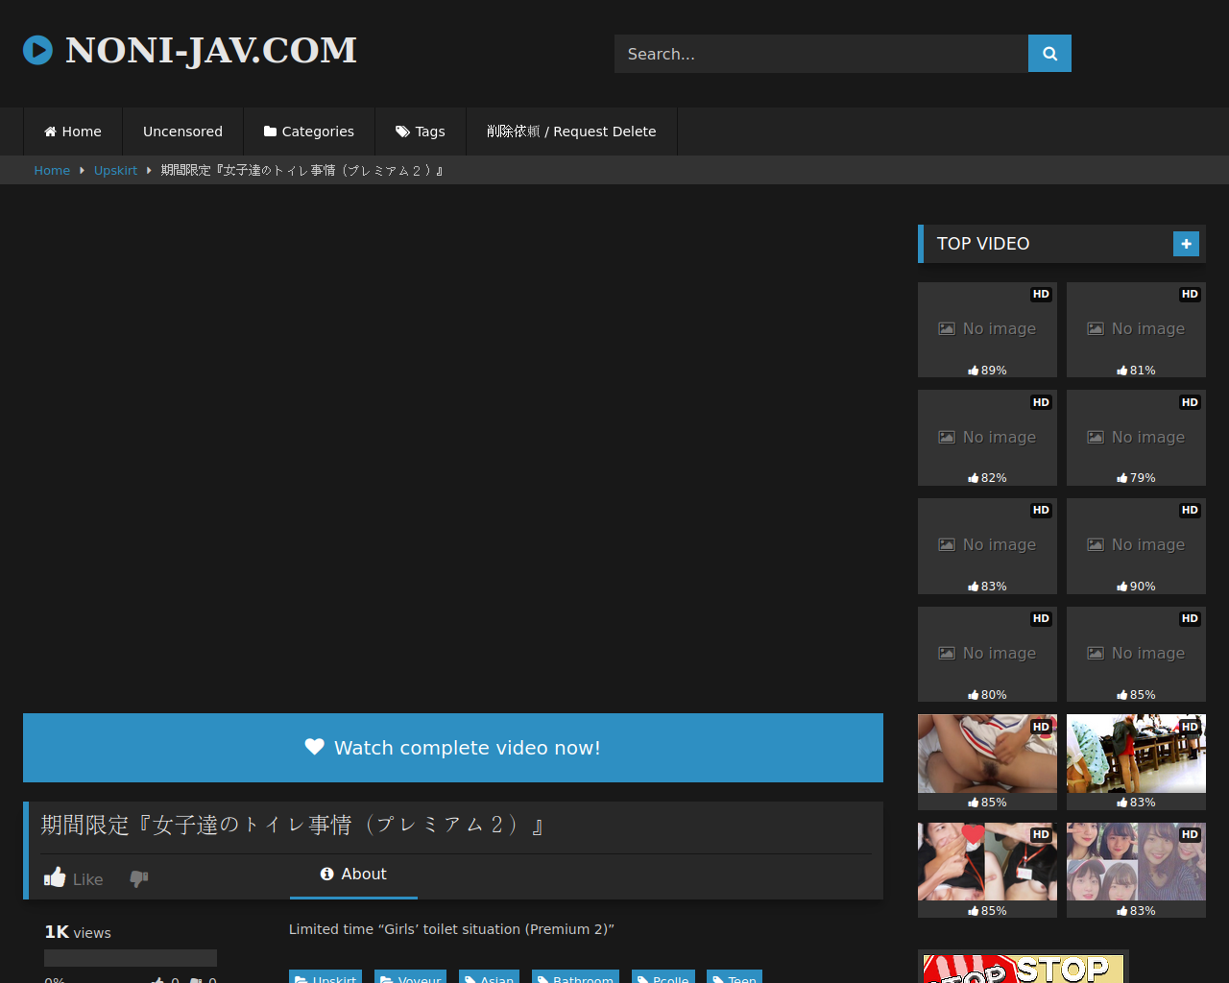Open the No image thumbnail rated 80%
This screenshot has width=1229, height=983.
click(987, 654)
